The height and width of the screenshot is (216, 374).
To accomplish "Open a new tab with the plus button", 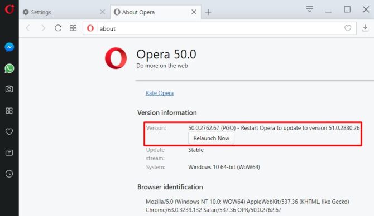I will coord(208,12).
